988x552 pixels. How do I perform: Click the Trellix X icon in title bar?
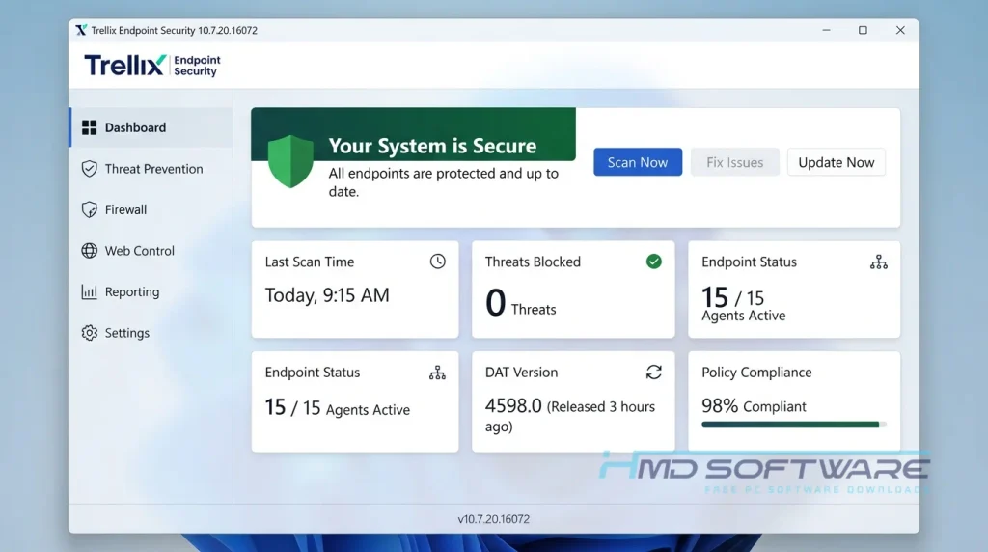click(x=81, y=30)
